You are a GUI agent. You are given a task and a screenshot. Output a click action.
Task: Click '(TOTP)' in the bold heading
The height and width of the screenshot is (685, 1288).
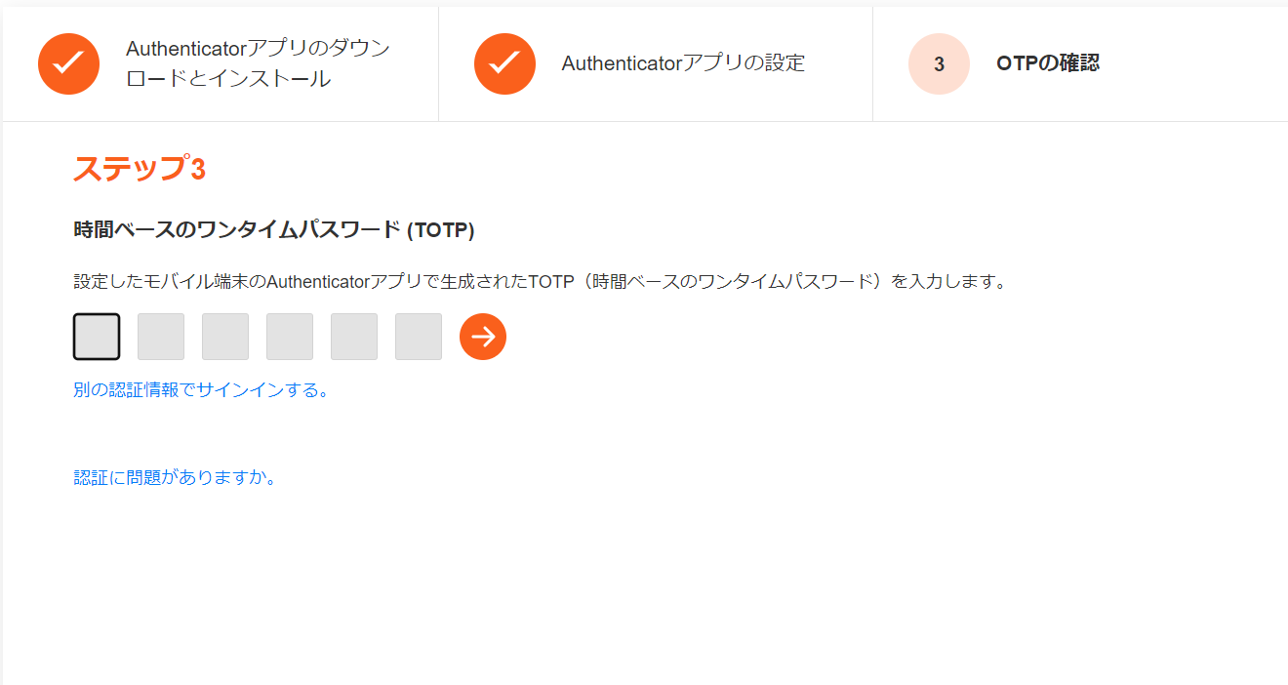tap(441, 230)
